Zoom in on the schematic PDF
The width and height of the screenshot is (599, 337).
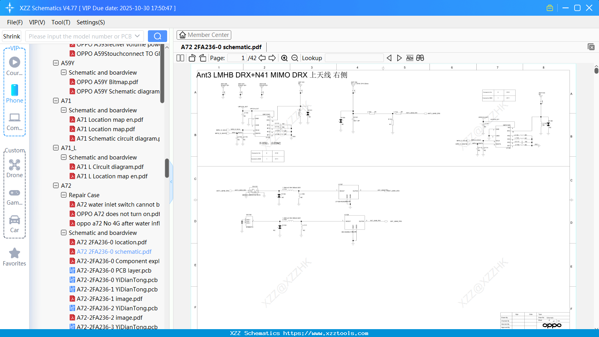(x=284, y=58)
